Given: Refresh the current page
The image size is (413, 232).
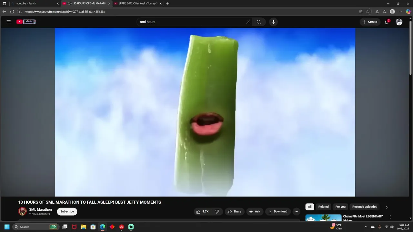Looking at the screenshot, I should pos(12,12).
